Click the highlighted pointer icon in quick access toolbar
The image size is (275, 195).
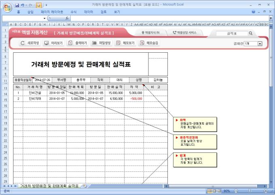[39, 5]
